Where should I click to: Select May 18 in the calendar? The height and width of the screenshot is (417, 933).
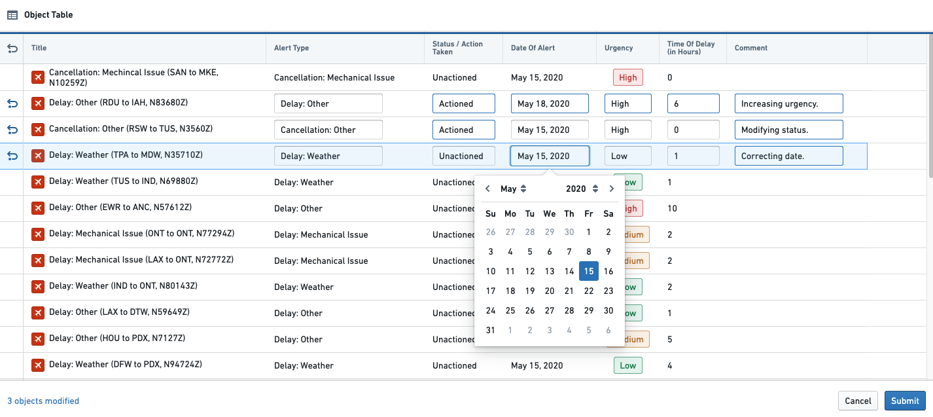coord(510,291)
